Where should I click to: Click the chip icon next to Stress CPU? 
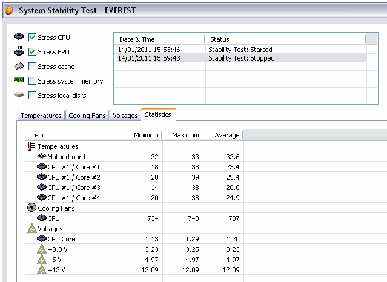tap(19, 37)
